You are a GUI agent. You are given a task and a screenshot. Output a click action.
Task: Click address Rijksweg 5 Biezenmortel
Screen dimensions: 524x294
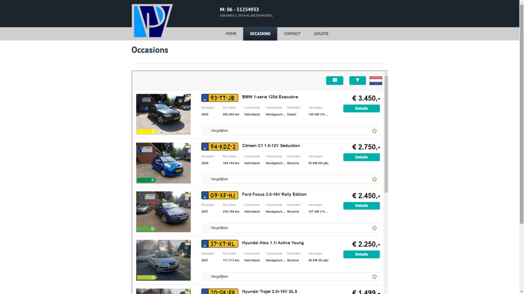coord(246,16)
